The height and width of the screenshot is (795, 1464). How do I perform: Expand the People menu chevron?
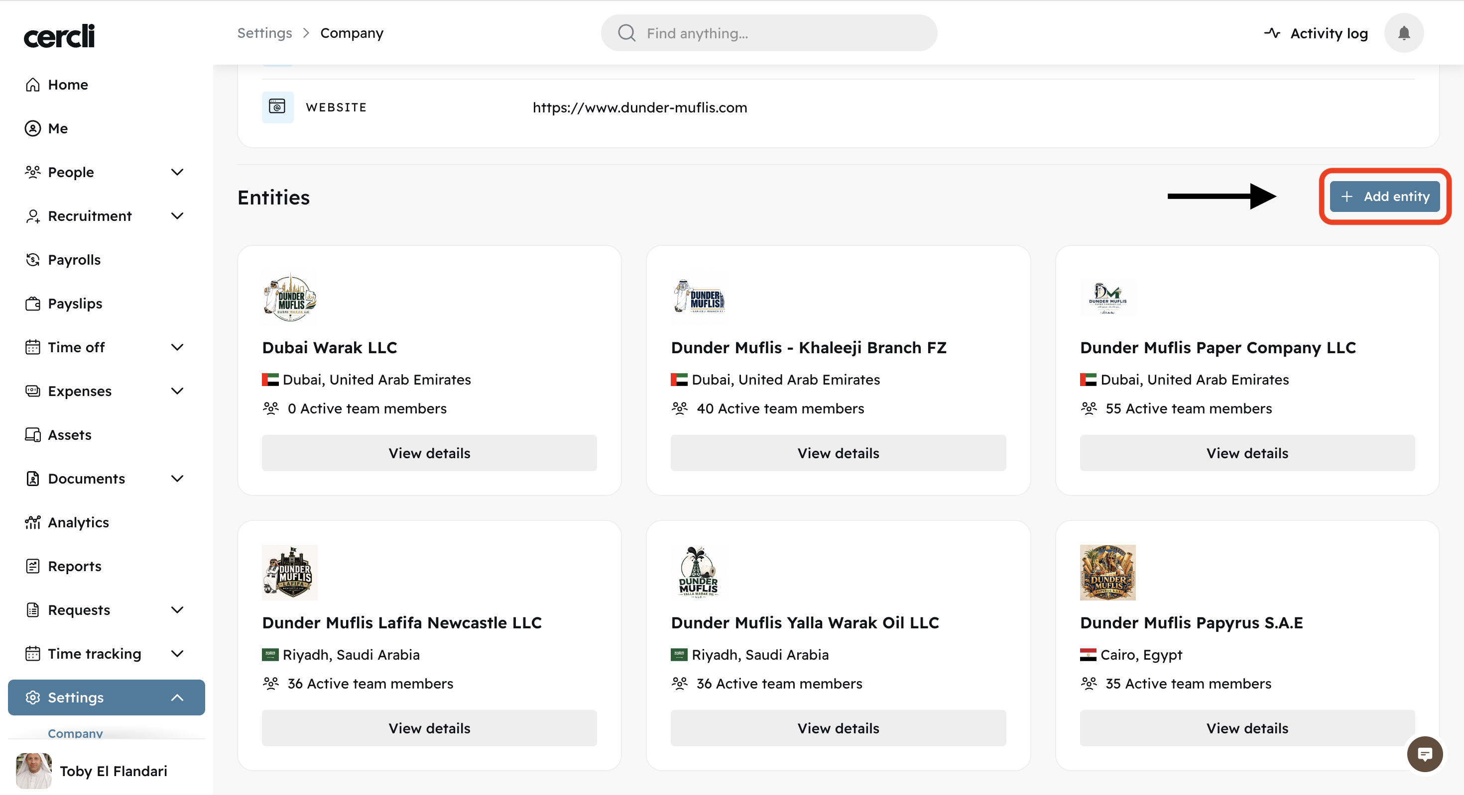point(177,172)
